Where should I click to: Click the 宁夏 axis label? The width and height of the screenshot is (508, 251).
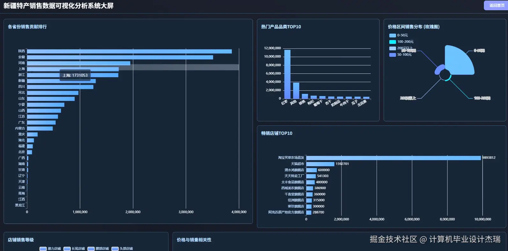pos(21,105)
